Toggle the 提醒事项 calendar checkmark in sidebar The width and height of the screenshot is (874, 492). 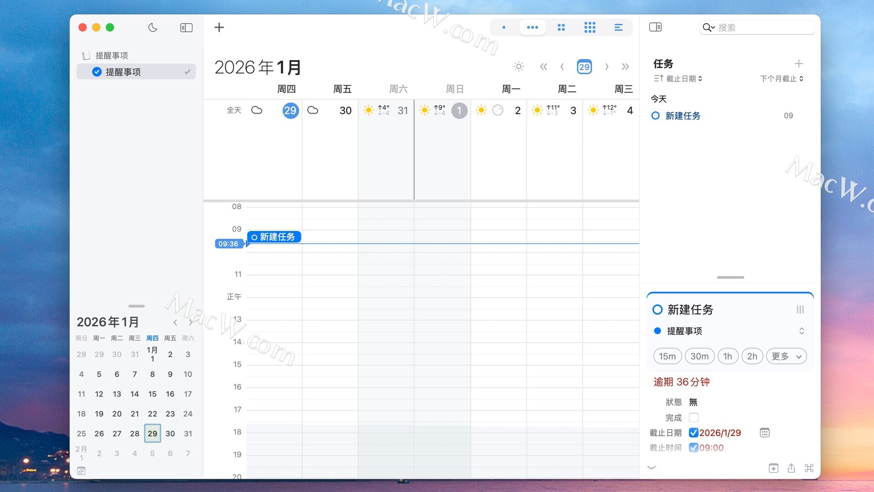pyautogui.click(x=97, y=72)
